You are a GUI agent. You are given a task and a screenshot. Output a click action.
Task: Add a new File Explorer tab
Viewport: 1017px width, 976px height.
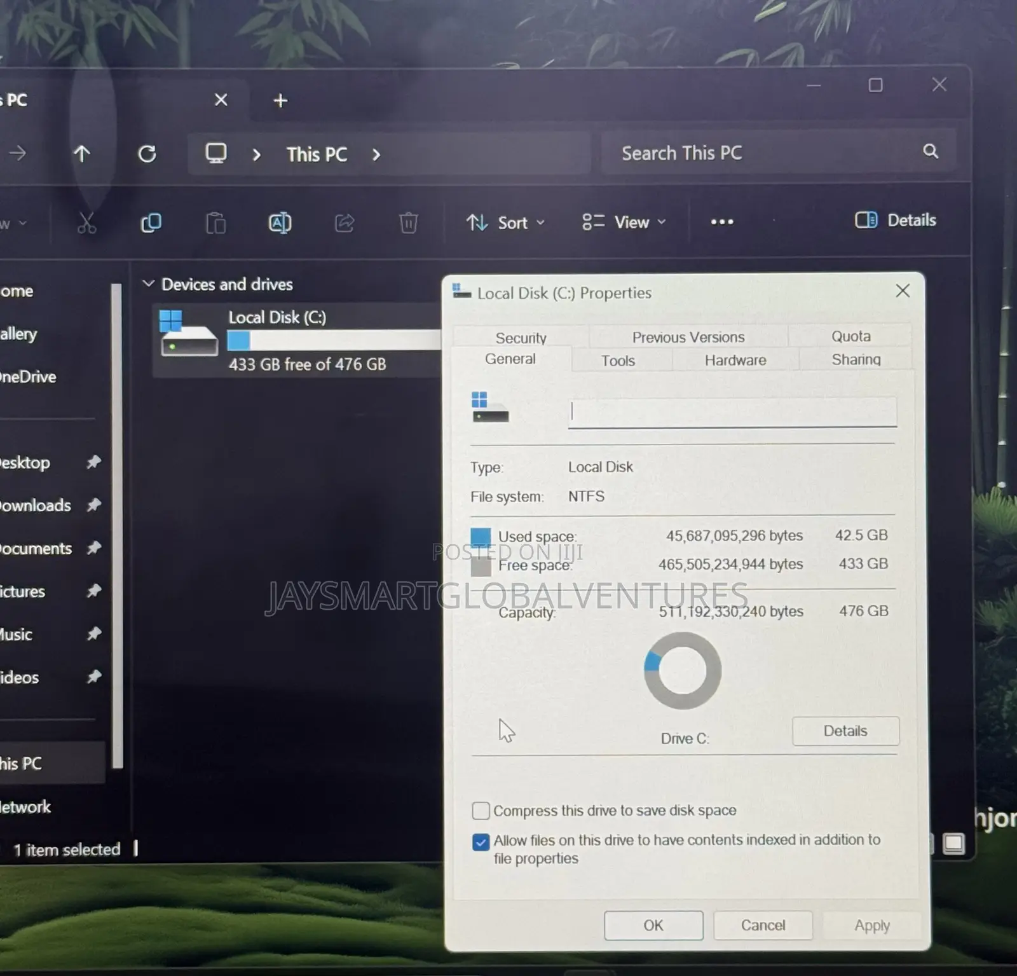point(280,100)
